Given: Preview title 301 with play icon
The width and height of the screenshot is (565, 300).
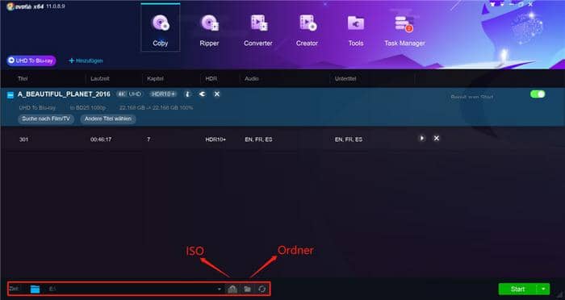Looking at the screenshot, I should pos(421,138).
